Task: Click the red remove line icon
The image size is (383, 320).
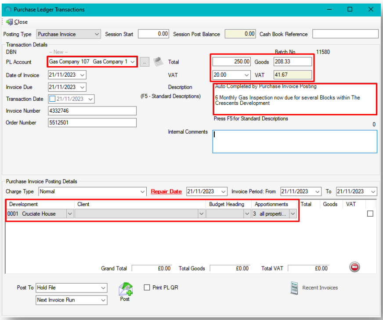Action: tap(355, 267)
